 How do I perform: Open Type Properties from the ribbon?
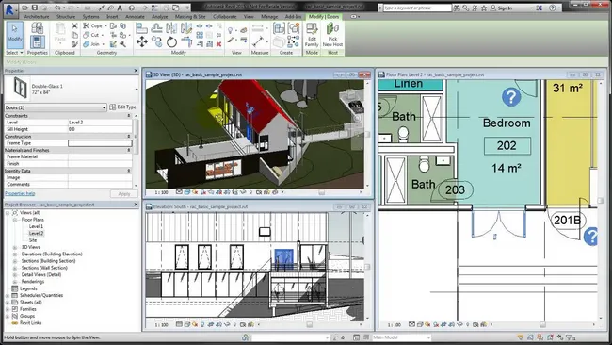coord(38,28)
